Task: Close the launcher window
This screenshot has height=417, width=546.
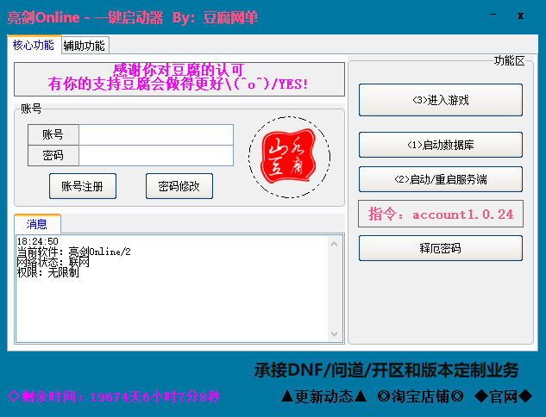Action: (520, 16)
